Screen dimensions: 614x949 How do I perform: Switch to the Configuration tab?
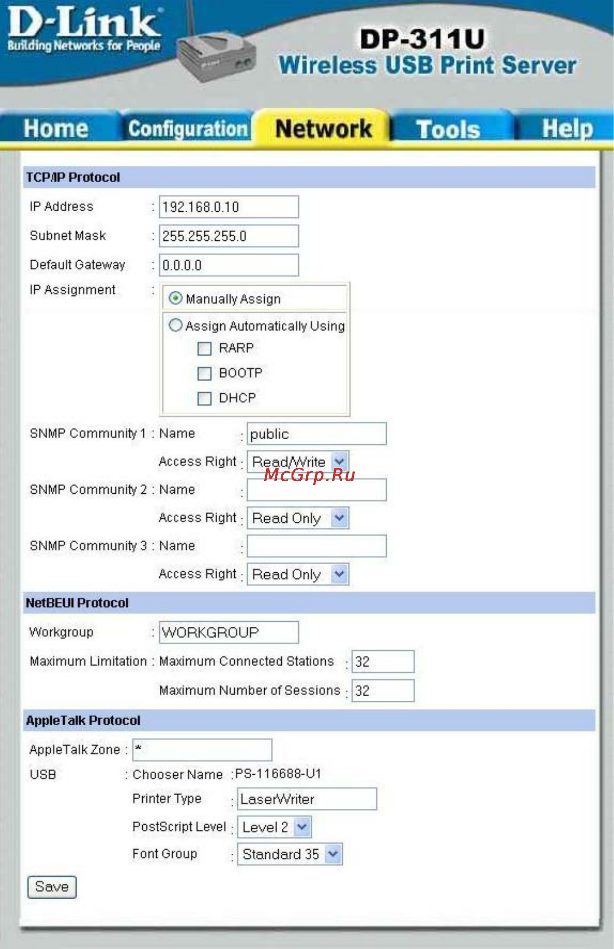[x=188, y=129]
